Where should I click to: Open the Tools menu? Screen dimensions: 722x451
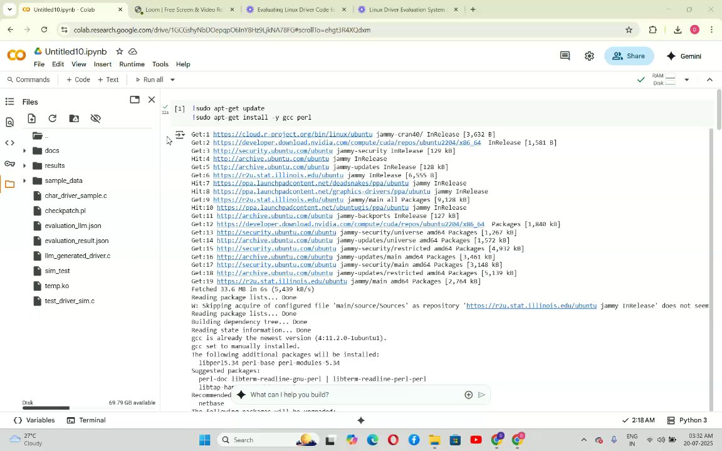[x=160, y=65]
